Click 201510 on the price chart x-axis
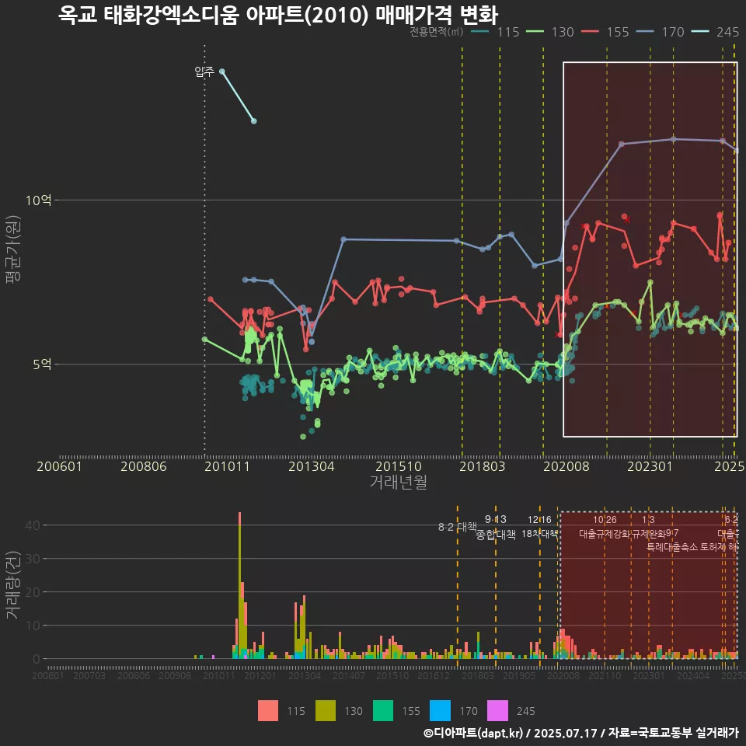The image size is (746, 746). click(399, 466)
